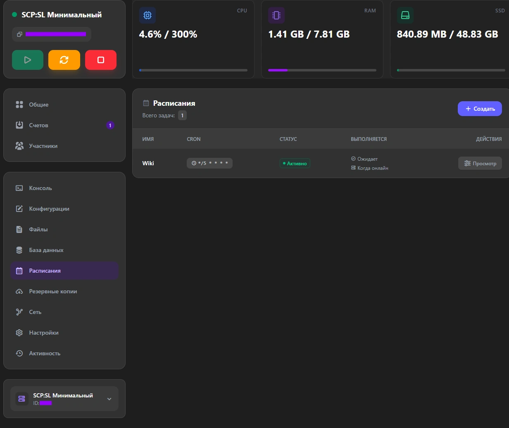The image size is (509, 428).
Task: Open Резервные копии page
Action: click(x=64, y=291)
